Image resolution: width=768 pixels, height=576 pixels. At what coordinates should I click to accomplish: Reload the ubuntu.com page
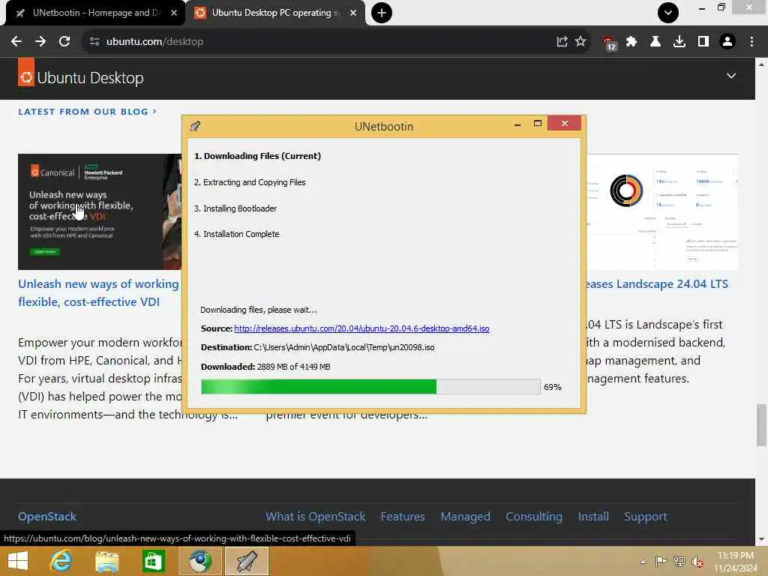click(64, 42)
